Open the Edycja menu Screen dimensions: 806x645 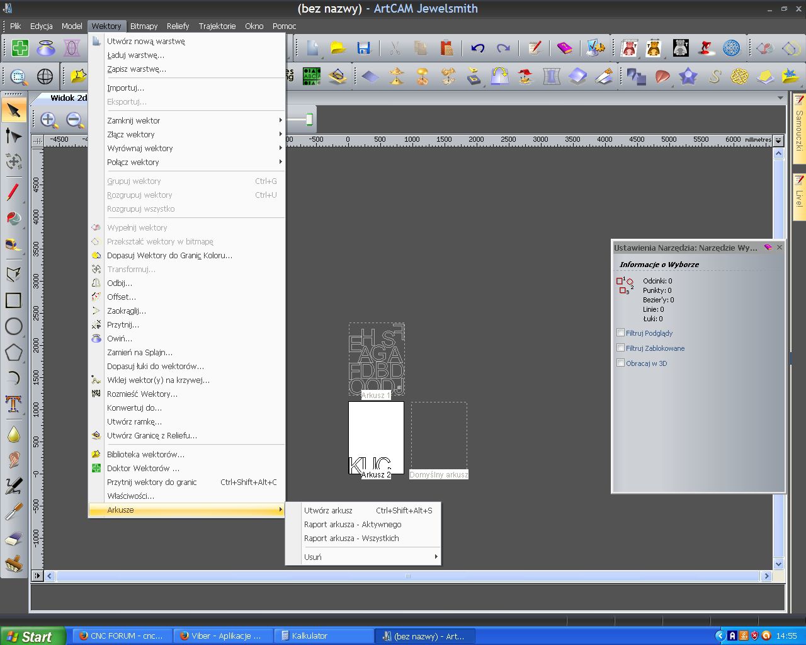(x=42, y=26)
